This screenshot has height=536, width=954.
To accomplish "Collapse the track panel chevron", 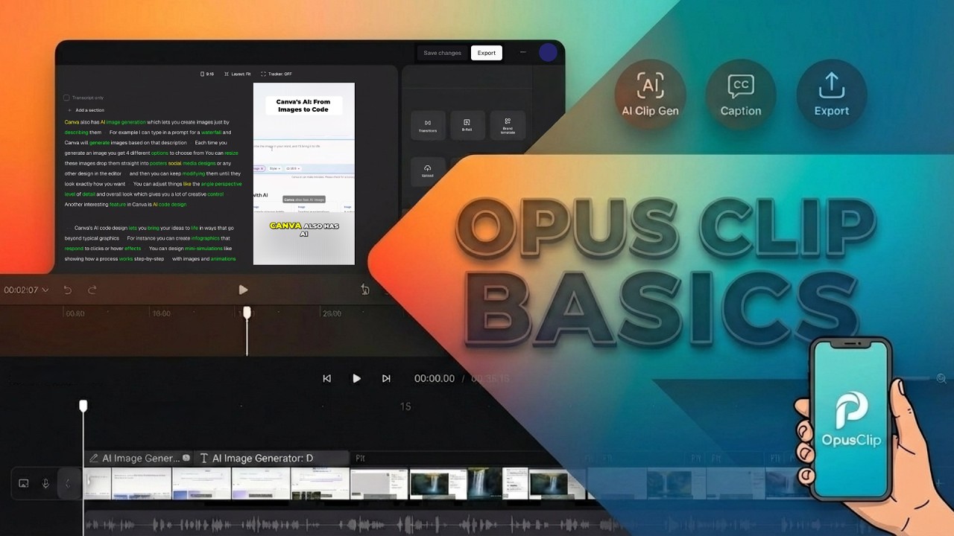I will (x=67, y=484).
